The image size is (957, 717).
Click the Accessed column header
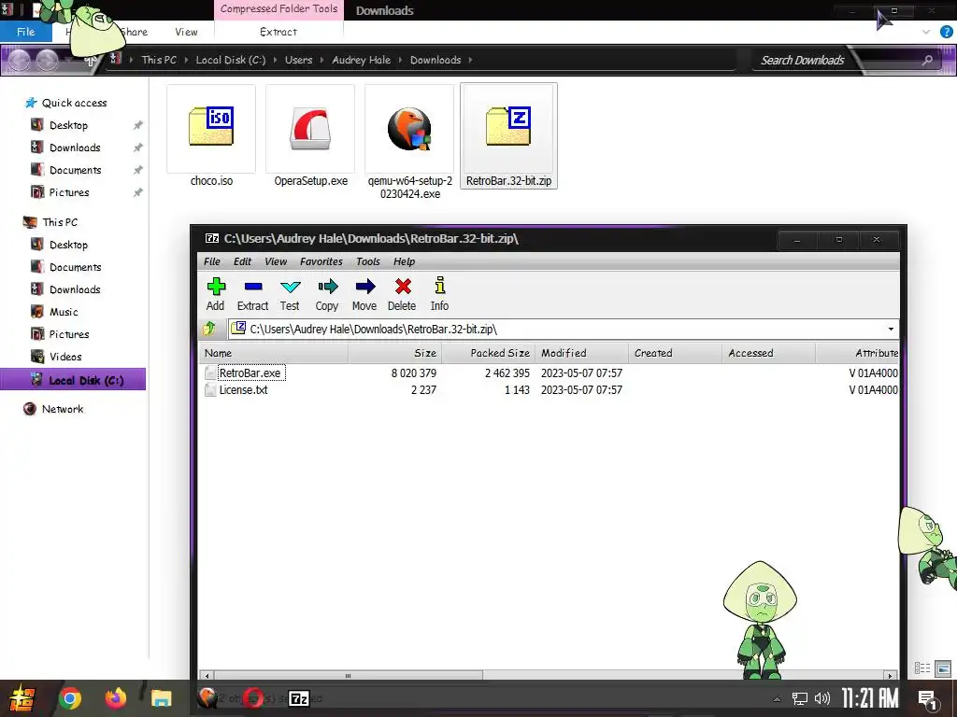[x=768, y=353]
